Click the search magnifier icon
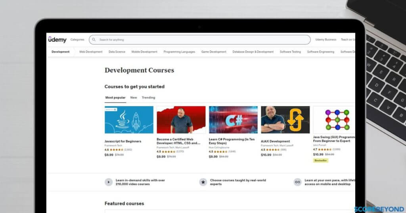 94,40
